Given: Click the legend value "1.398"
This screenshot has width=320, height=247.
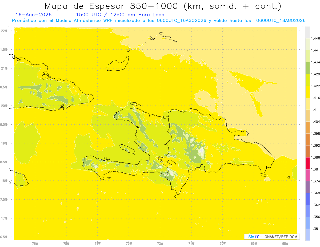Looking at the screenshot, I should click(x=315, y=133).
